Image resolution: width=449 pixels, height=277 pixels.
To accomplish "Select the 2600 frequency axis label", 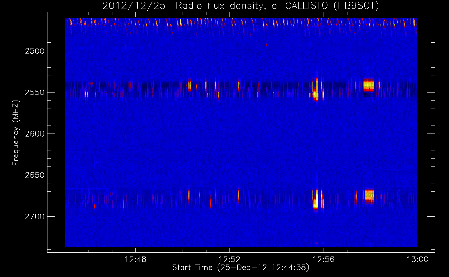I will coord(35,134).
